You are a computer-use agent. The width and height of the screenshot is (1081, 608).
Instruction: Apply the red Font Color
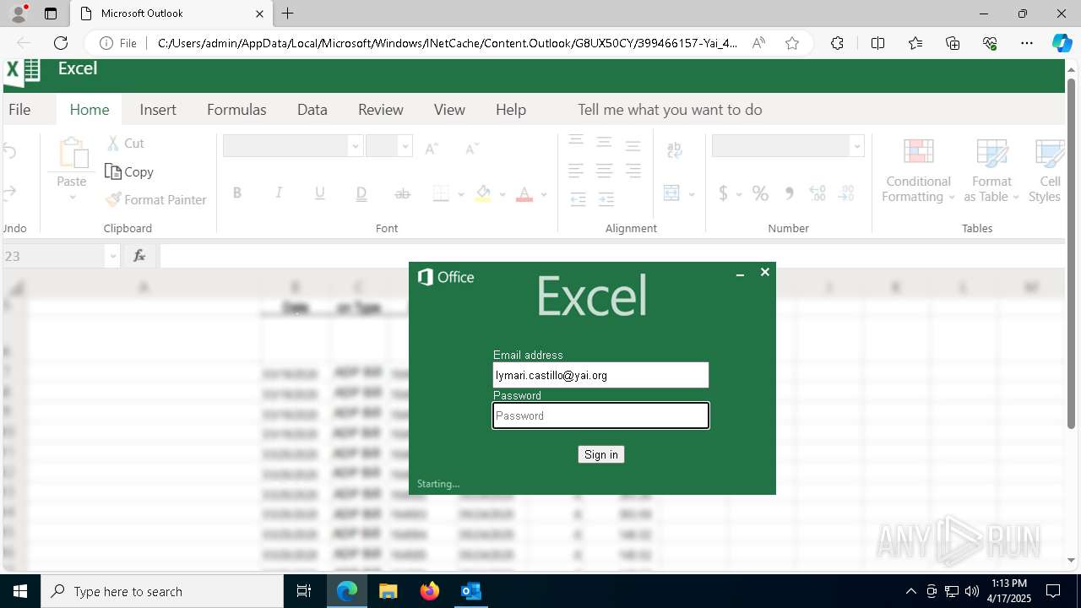coord(524,193)
